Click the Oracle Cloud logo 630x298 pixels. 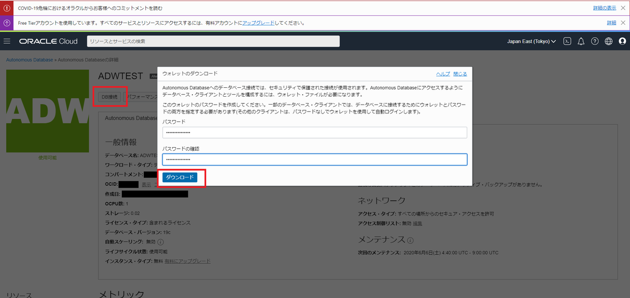(48, 41)
